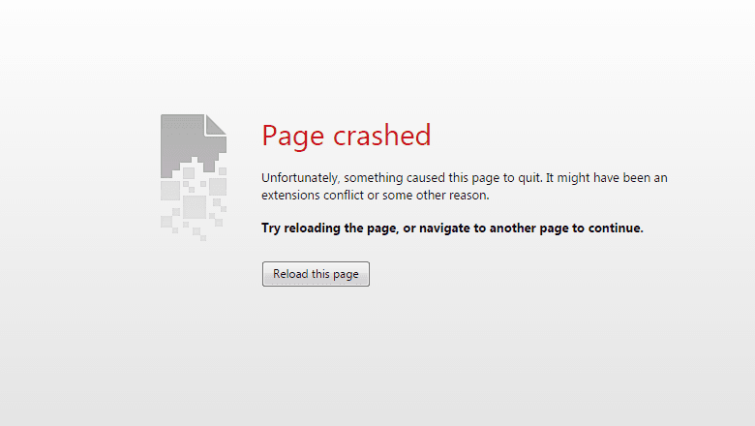
Task: Click the largest faded square fragment in the icon
Action: (195, 207)
